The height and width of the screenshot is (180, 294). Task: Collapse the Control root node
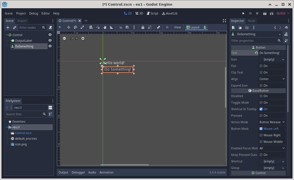7,35
